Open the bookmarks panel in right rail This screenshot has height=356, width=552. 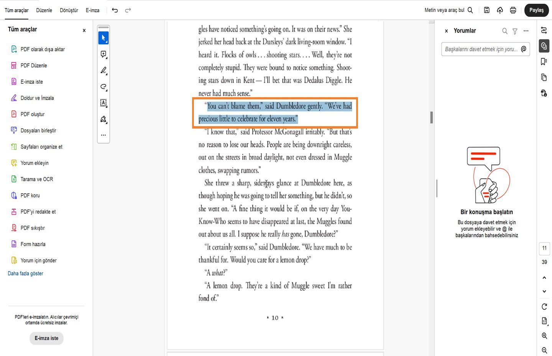click(544, 62)
